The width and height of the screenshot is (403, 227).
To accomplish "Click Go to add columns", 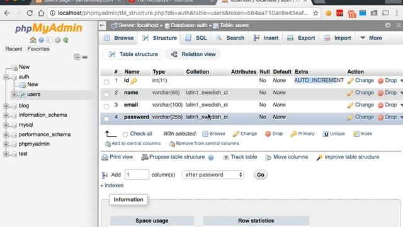I will tap(260, 175).
